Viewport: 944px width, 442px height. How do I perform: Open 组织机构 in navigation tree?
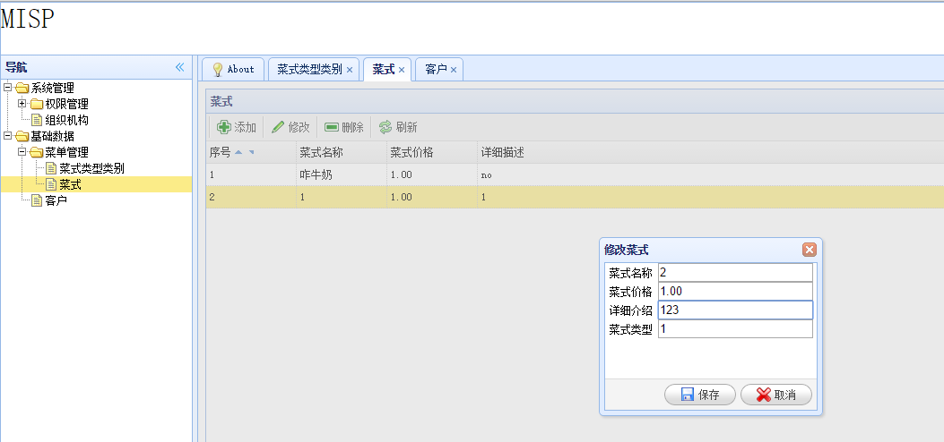[x=67, y=120]
